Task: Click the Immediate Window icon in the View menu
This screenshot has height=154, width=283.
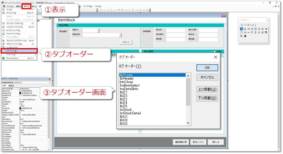Action: tap(3, 27)
